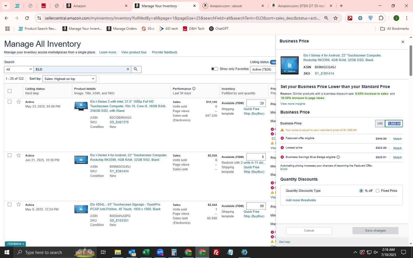Image resolution: width=413 pixels, height=258 pixels.
Task: Edit the quantity field showing 28
Action: pyautogui.click(x=256, y=103)
